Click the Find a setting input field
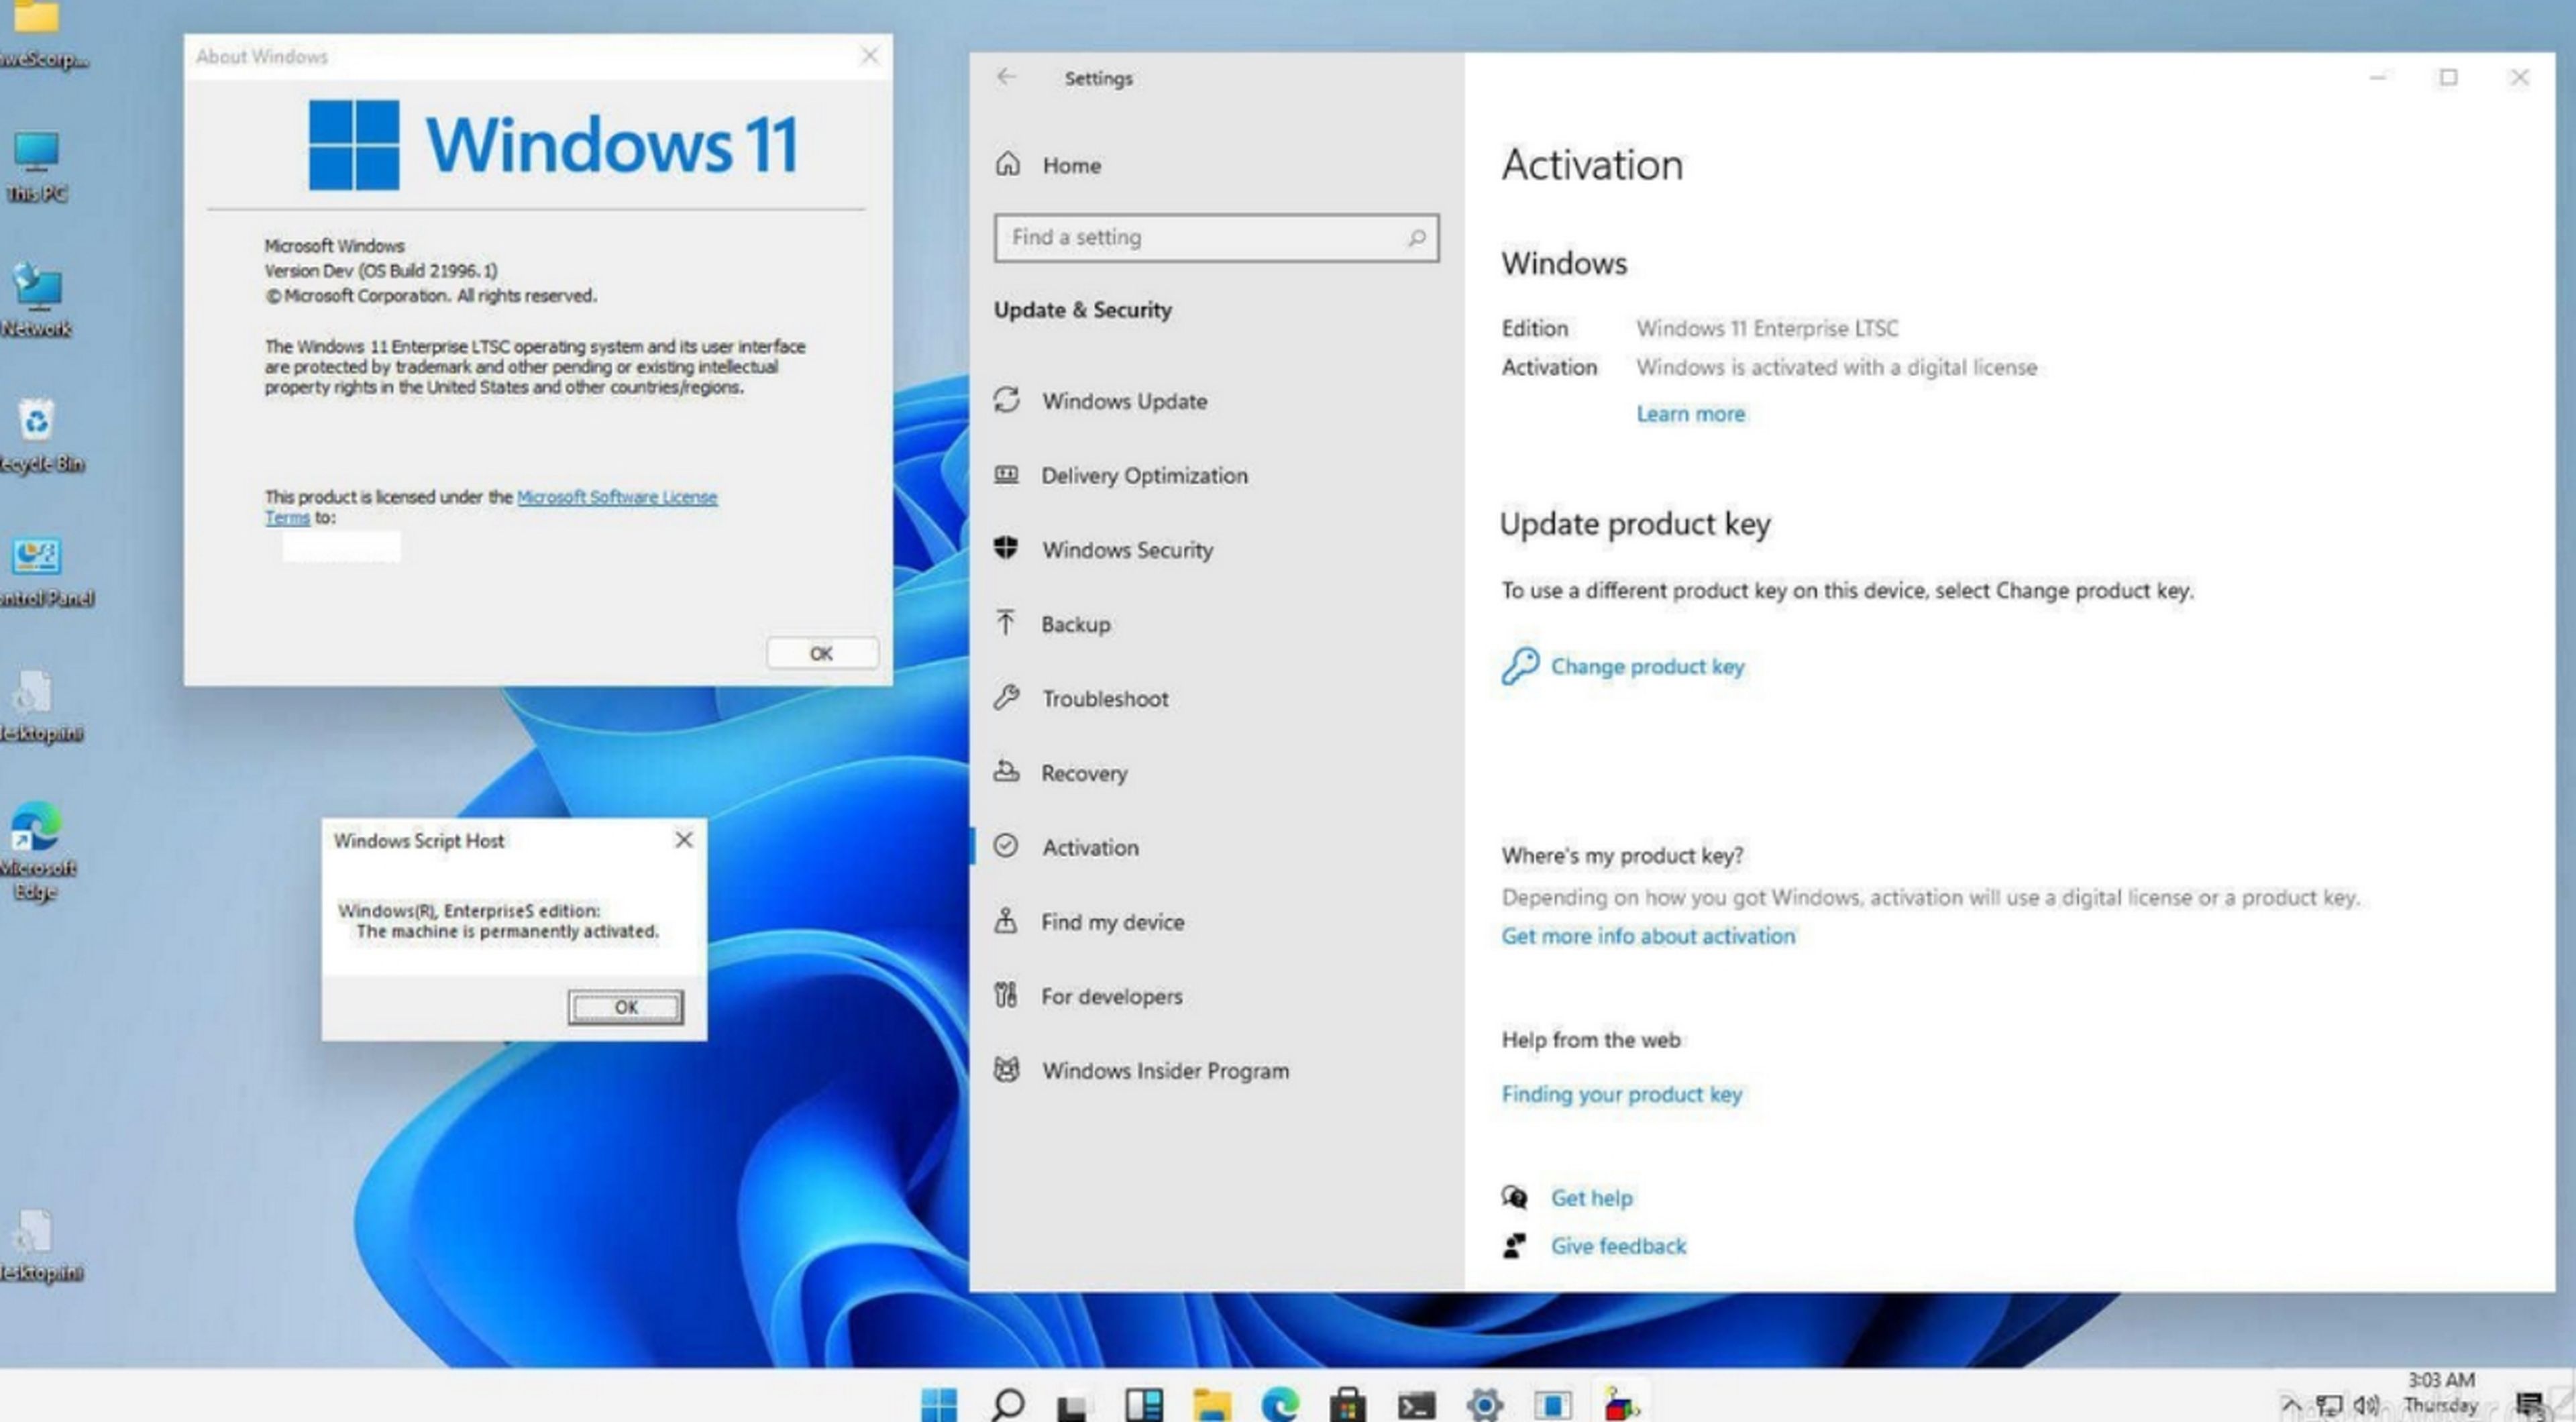The image size is (2576, 1422). pos(1214,236)
